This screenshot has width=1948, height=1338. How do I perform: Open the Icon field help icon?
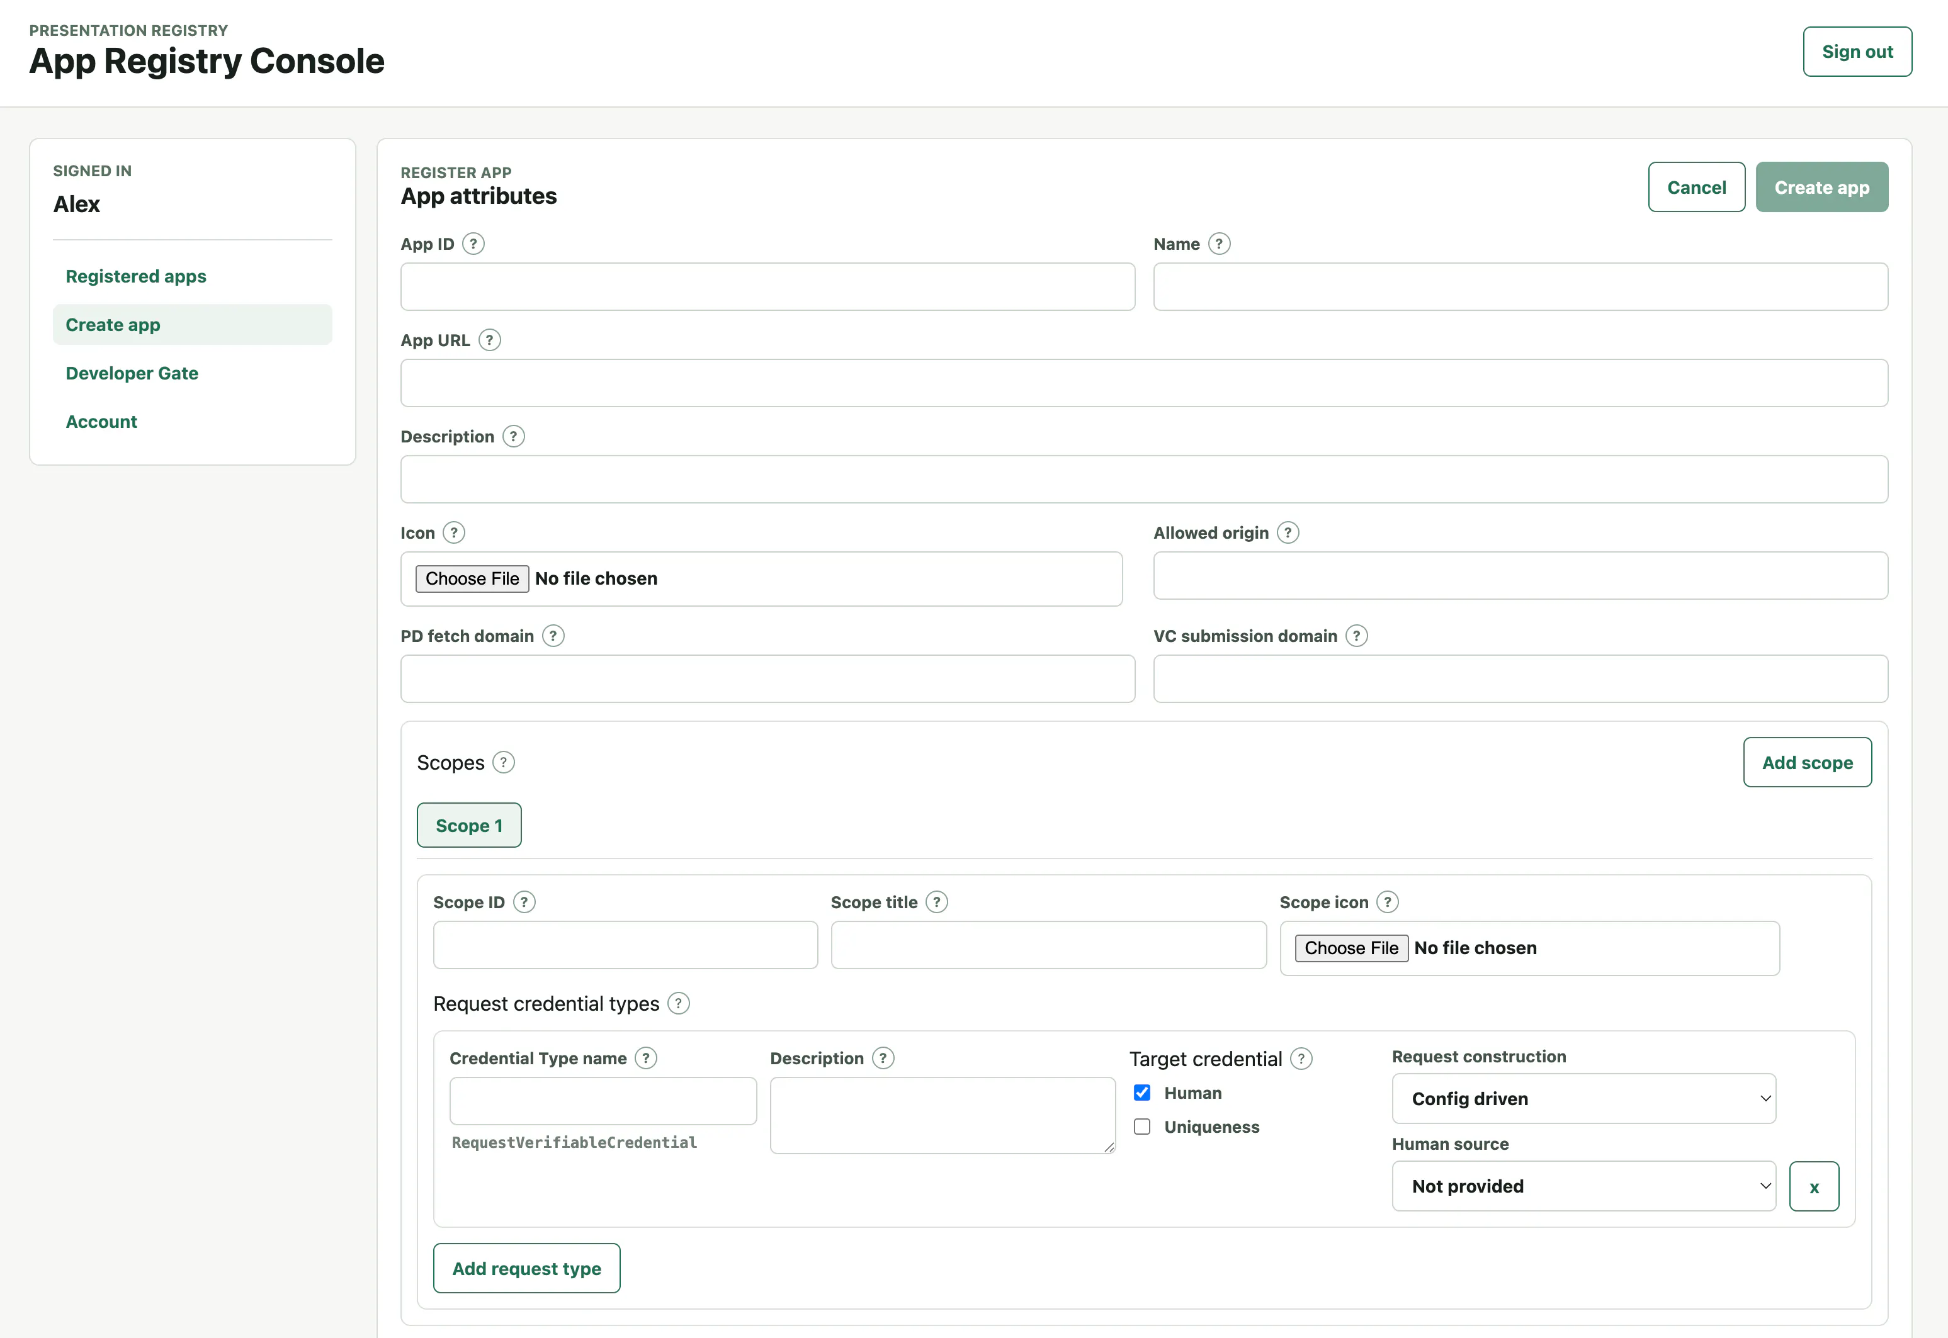click(454, 533)
